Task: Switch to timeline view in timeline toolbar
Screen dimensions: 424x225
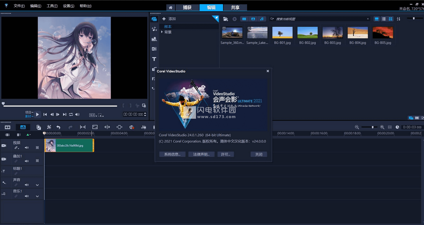Action: tap(23, 127)
